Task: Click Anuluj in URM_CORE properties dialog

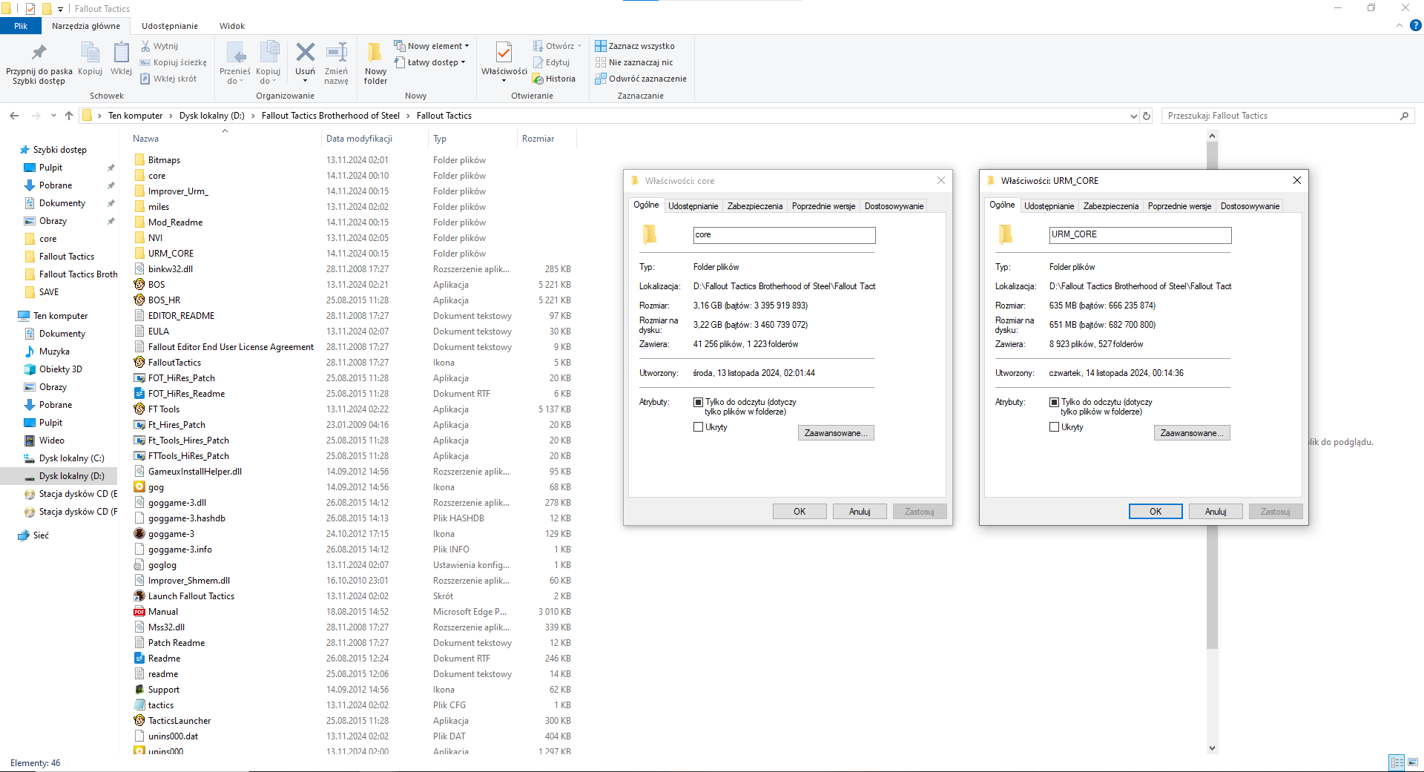Action: [1216, 512]
